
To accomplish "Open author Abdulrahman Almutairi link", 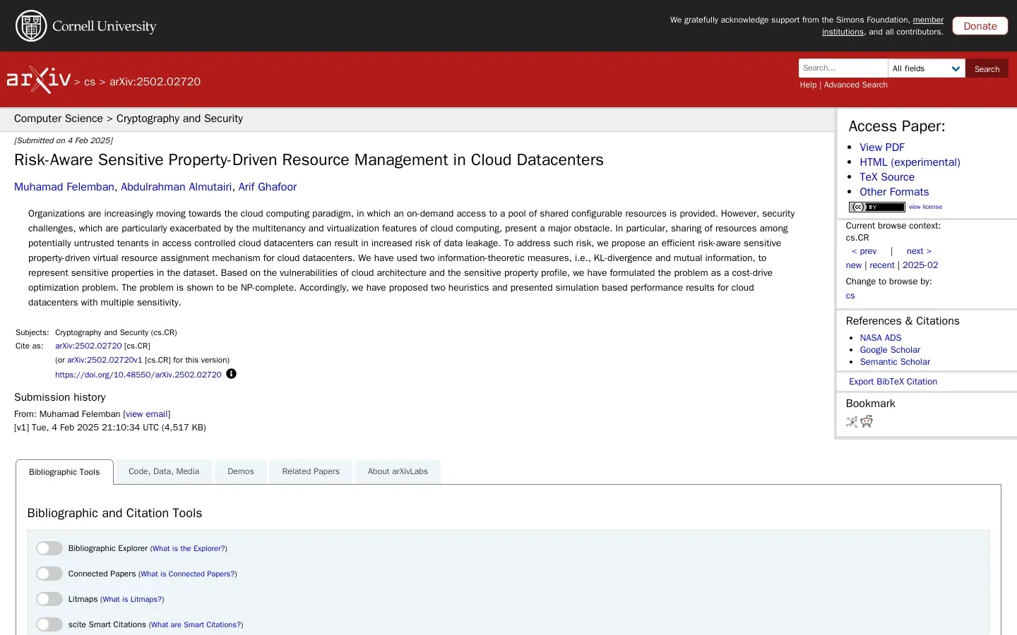I will (176, 187).
